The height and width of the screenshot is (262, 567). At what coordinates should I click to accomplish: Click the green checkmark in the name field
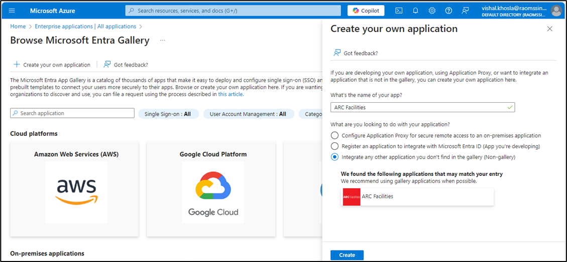pos(510,107)
